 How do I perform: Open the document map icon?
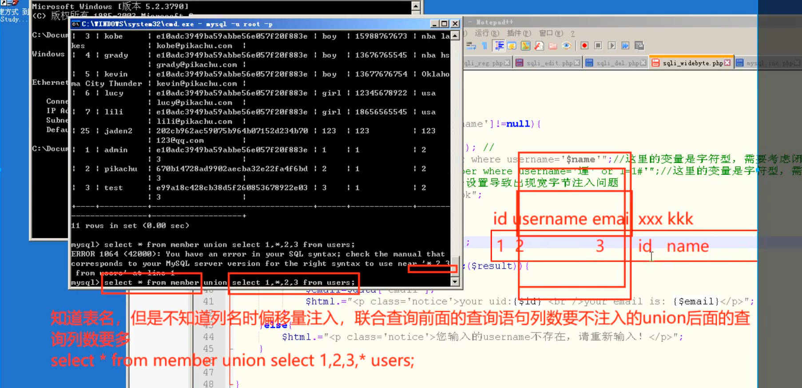click(x=525, y=46)
